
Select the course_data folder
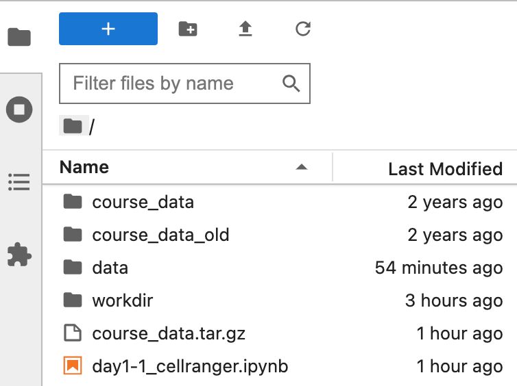click(143, 202)
